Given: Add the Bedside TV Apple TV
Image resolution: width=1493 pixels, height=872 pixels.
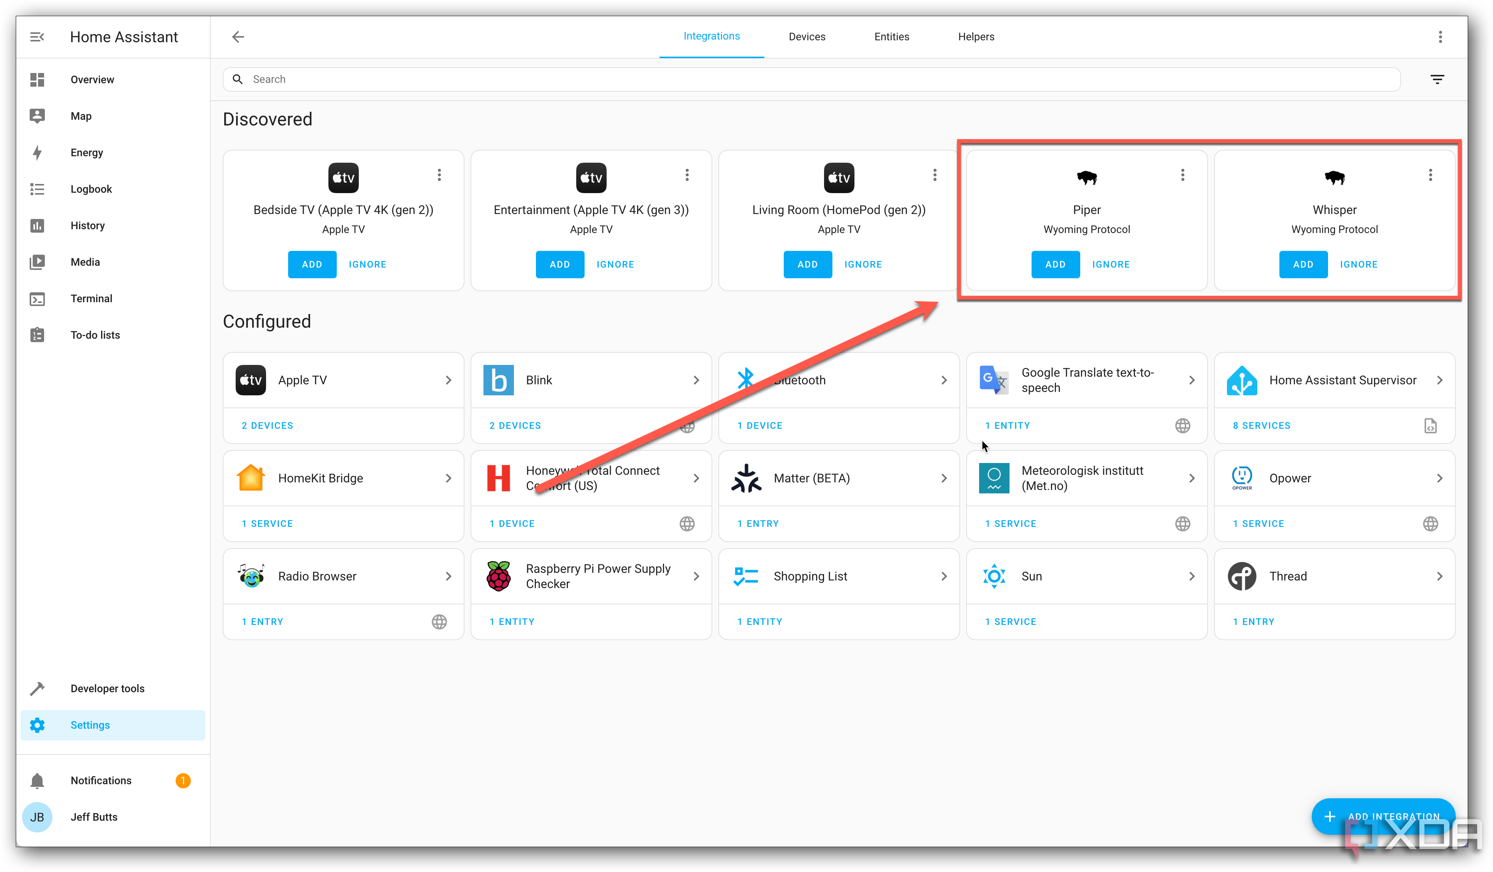Looking at the screenshot, I should click(x=312, y=265).
